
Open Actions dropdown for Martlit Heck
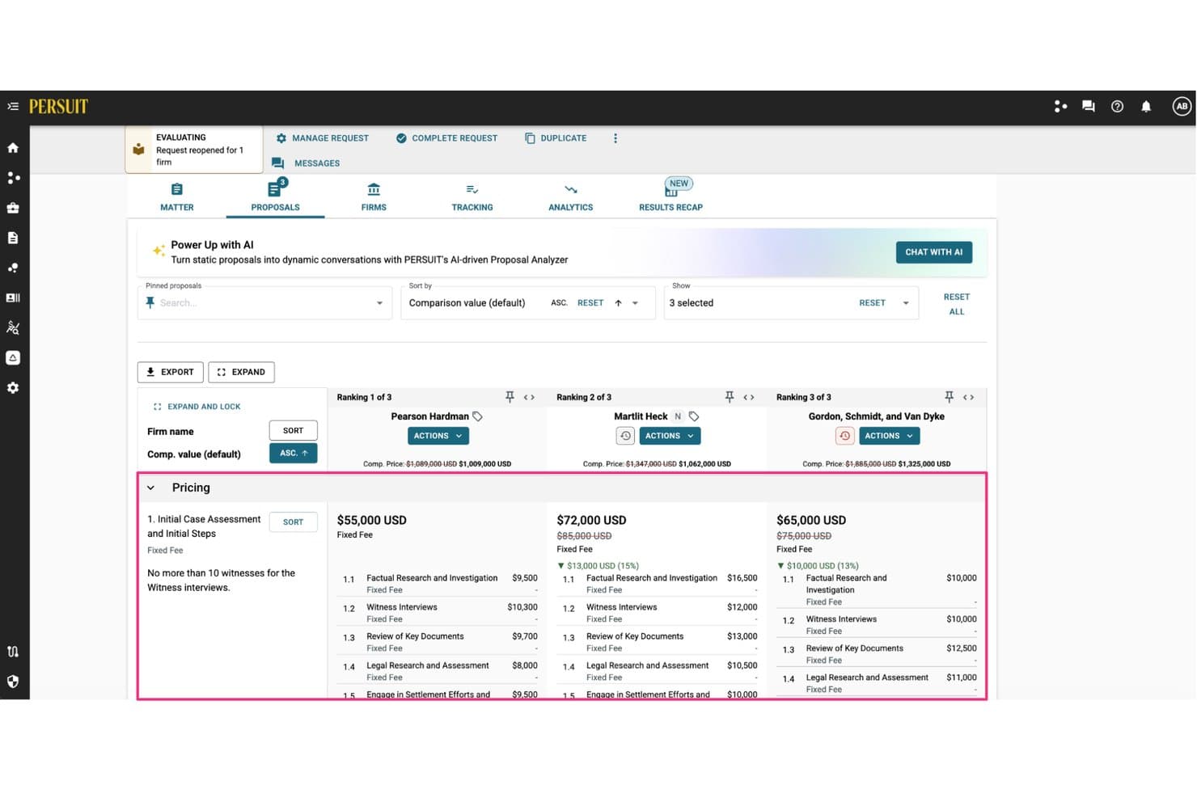pos(670,436)
